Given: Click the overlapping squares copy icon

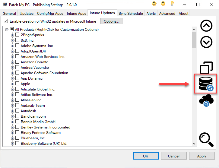Looking at the screenshot, I should tap(206, 68).
